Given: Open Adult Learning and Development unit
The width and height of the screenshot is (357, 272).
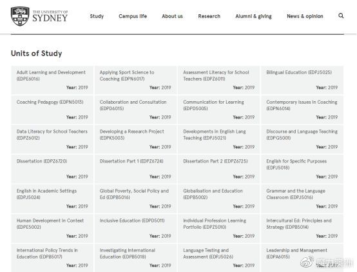Looking at the screenshot, I should (x=52, y=80).
